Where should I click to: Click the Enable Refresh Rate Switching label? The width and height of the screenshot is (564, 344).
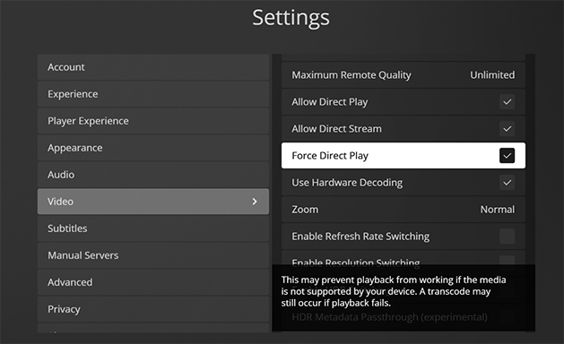[x=360, y=236]
